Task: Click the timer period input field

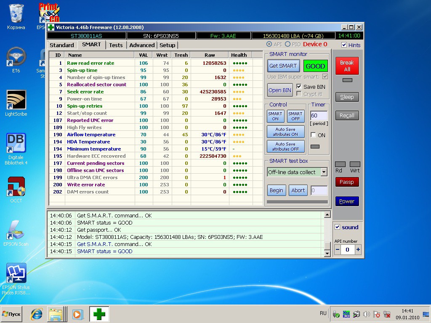Action: click(x=319, y=116)
